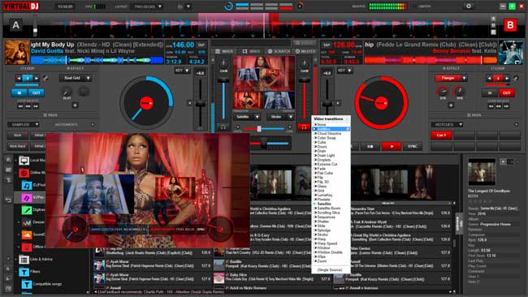Trigger the Kick Hard sampler pad

18,146
